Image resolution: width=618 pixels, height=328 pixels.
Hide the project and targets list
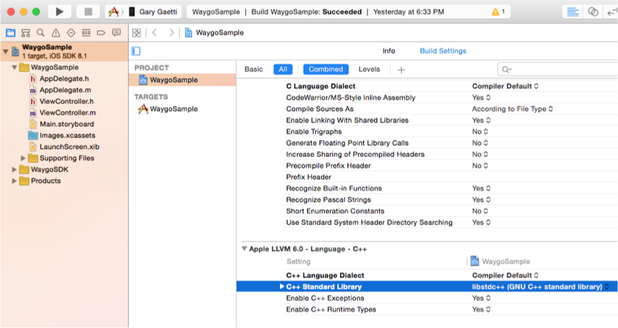pos(136,51)
